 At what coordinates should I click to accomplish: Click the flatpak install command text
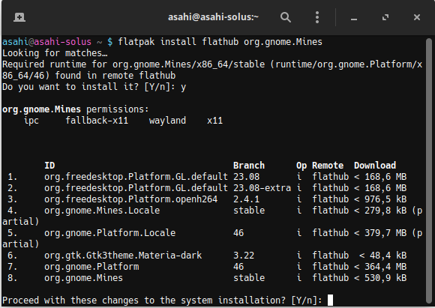pos(220,42)
